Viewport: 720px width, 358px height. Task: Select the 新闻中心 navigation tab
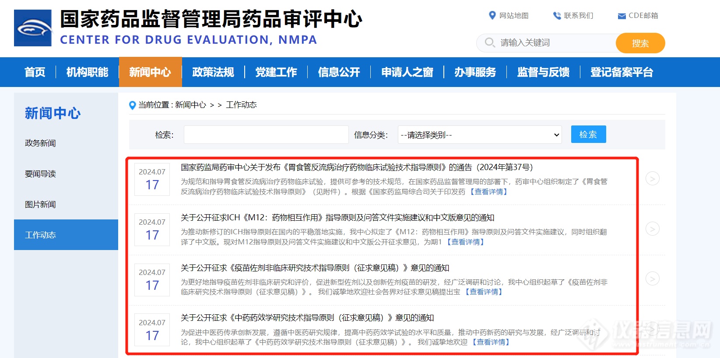pyautogui.click(x=150, y=72)
